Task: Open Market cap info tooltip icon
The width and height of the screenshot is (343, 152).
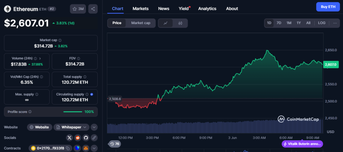Action: point(60,40)
